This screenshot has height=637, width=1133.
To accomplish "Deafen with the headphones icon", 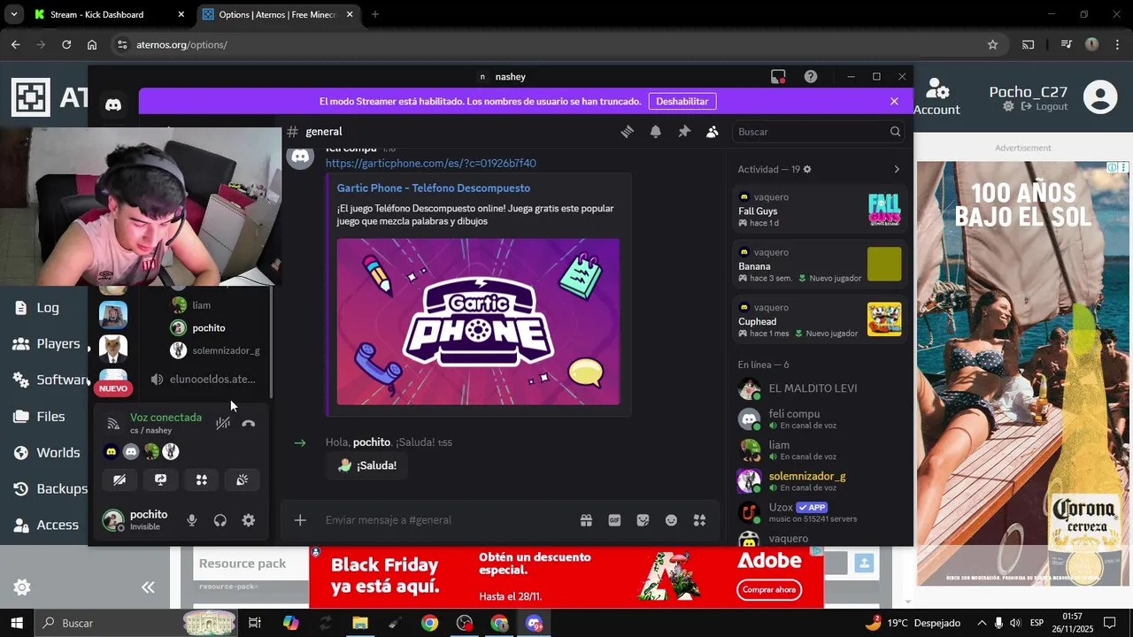I will [220, 520].
